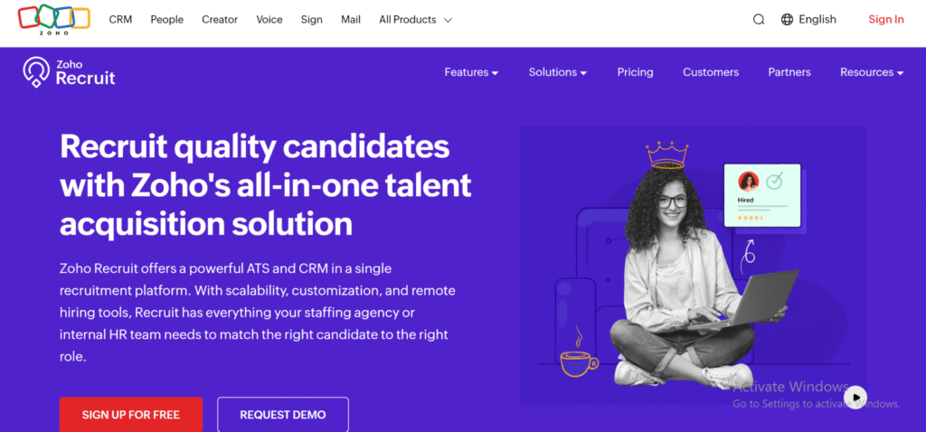926x432 pixels.
Task: Open the Solutions dropdown menu
Action: click(557, 72)
